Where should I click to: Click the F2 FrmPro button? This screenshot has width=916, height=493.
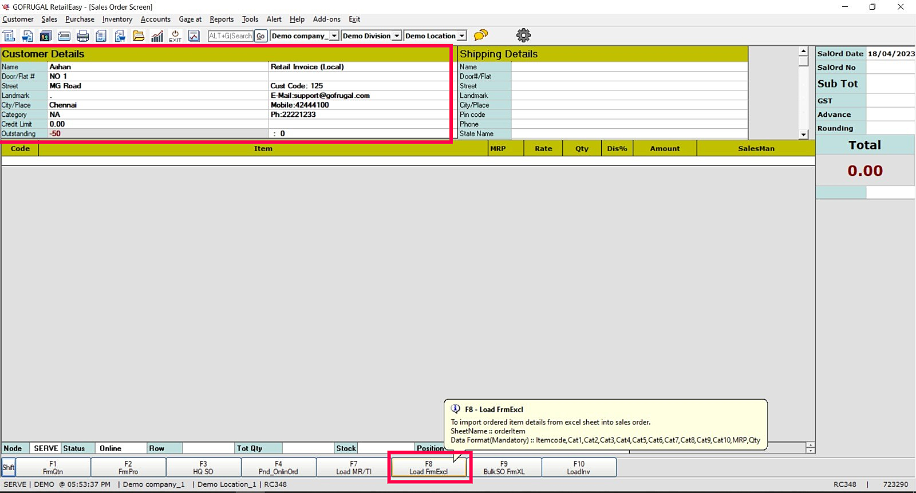128,467
